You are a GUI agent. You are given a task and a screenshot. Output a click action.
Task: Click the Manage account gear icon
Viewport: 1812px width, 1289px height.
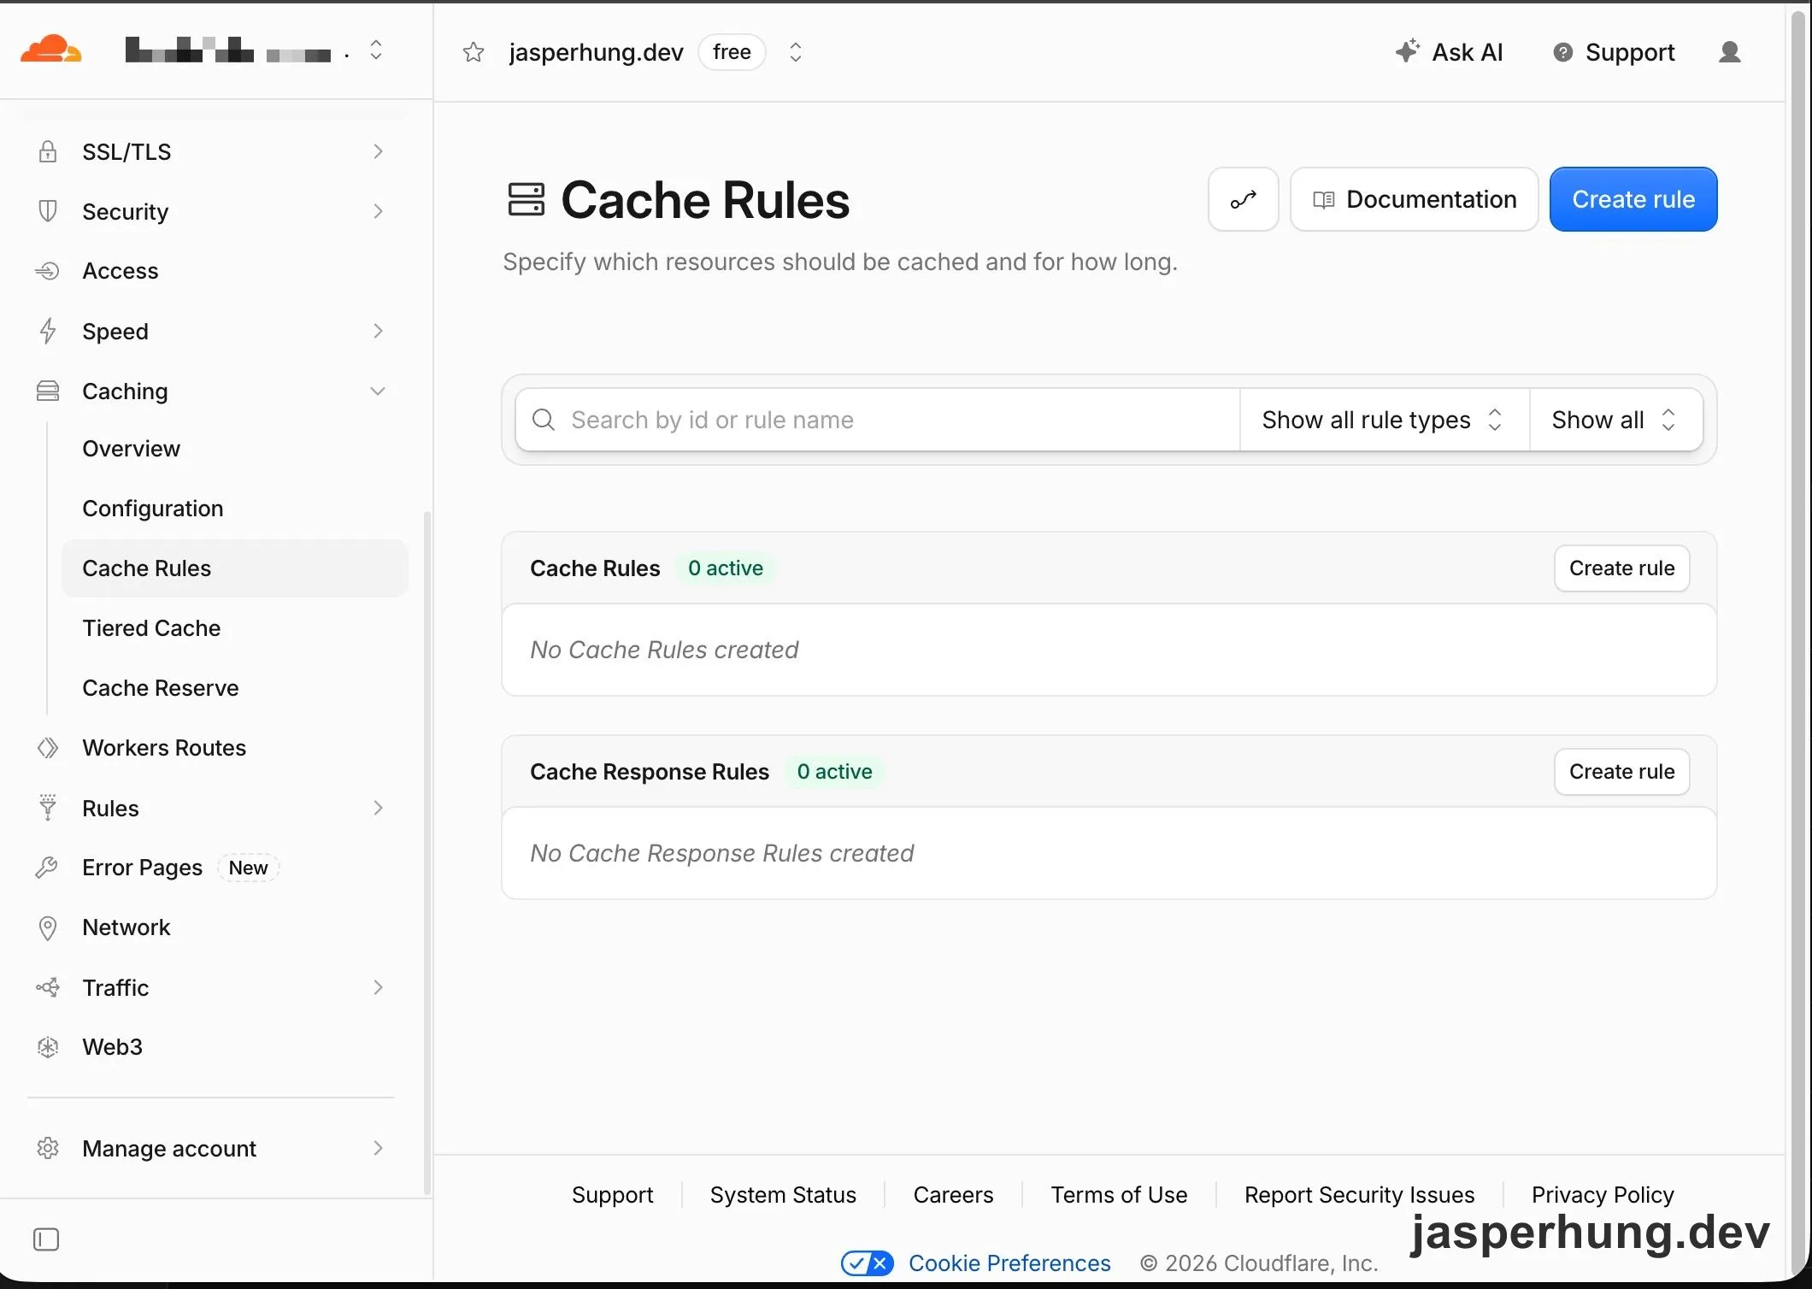tap(48, 1148)
